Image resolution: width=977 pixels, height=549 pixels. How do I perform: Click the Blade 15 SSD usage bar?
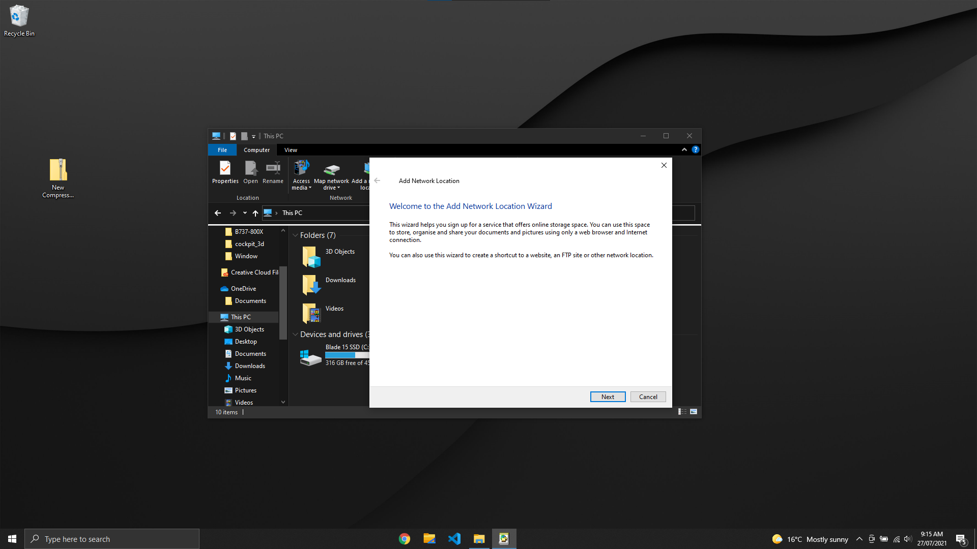(x=347, y=355)
